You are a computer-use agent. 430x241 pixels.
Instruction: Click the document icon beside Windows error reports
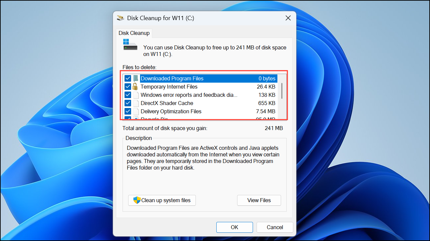click(x=136, y=95)
